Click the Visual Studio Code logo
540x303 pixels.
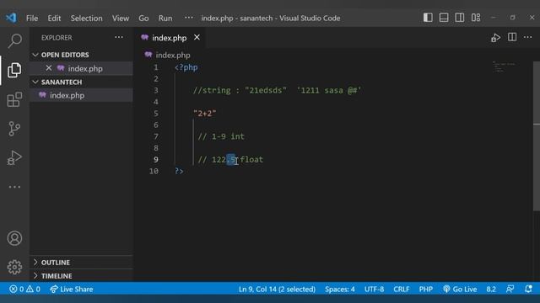(x=11, y=18)
